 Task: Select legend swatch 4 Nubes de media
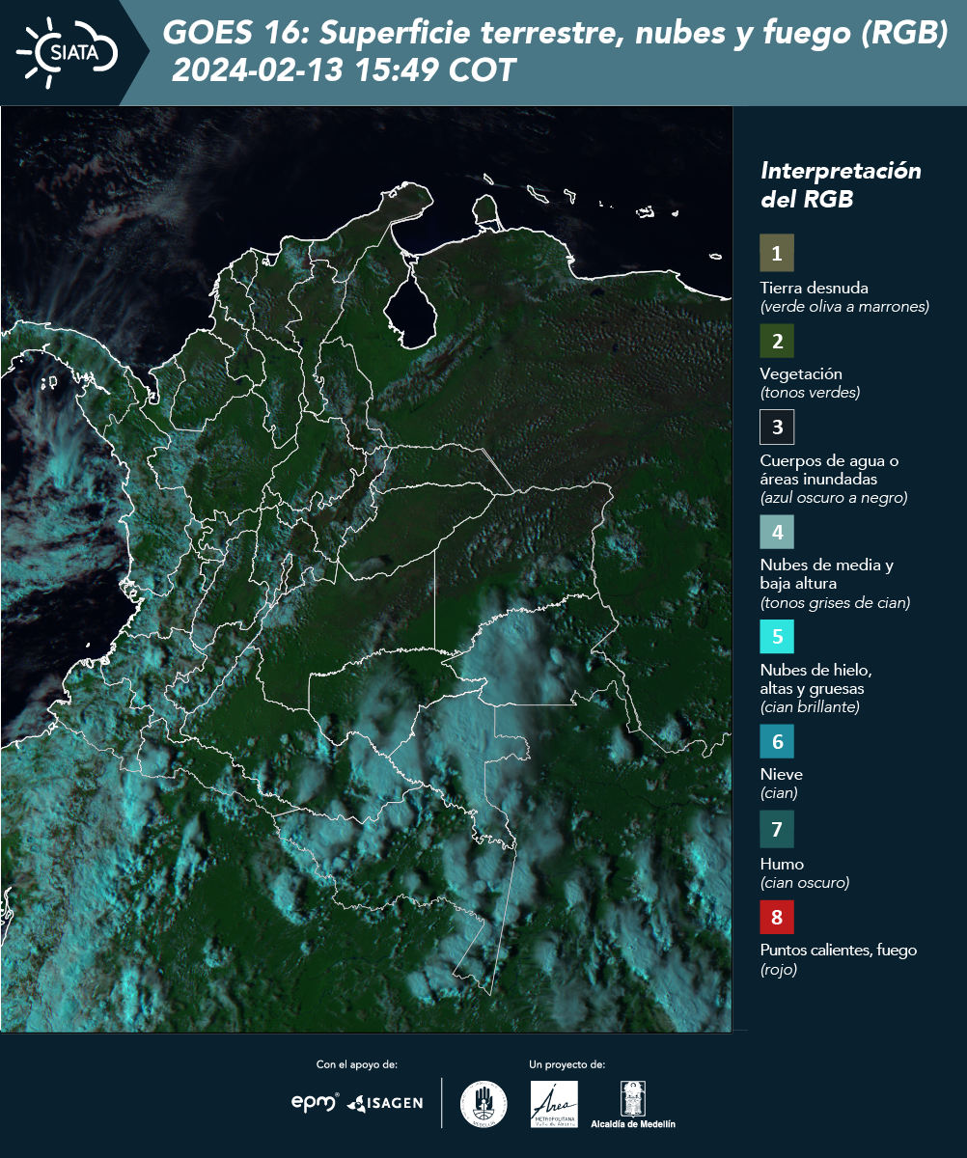[777, 531]
